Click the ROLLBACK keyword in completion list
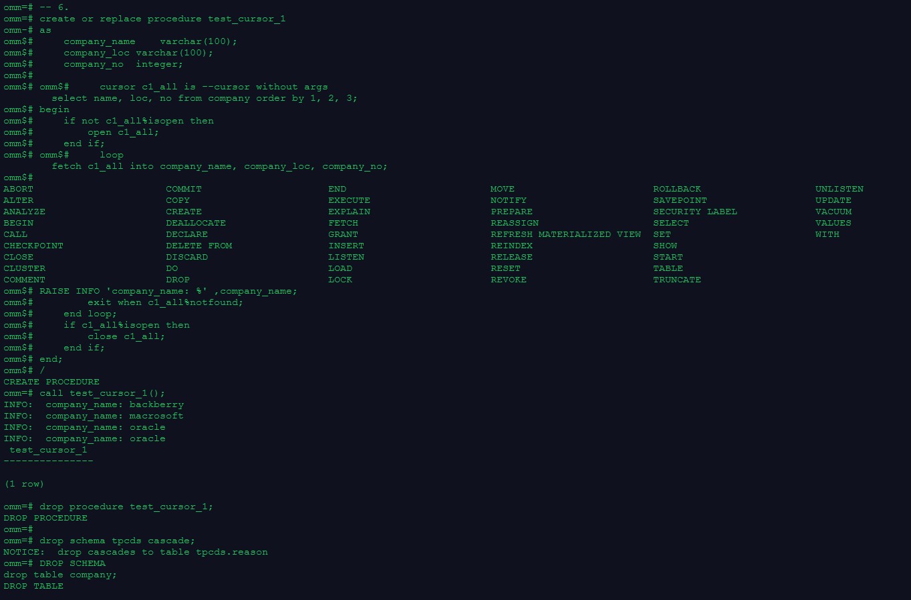The image size is (911, 600). coord(677,189)
